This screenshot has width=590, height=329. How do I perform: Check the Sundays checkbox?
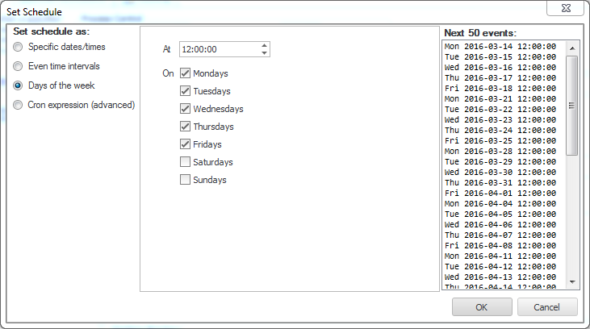[x=185, y=180]
